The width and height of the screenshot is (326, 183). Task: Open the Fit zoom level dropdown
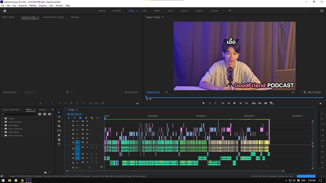[x=170, y=92]
